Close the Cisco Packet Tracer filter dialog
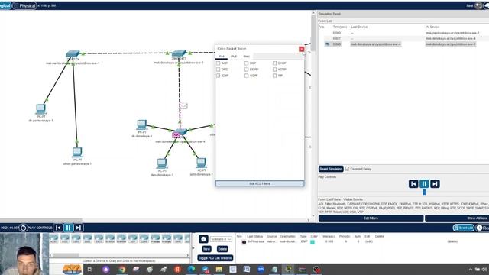This screenshot has height=275, width=489. pos(301,49)
